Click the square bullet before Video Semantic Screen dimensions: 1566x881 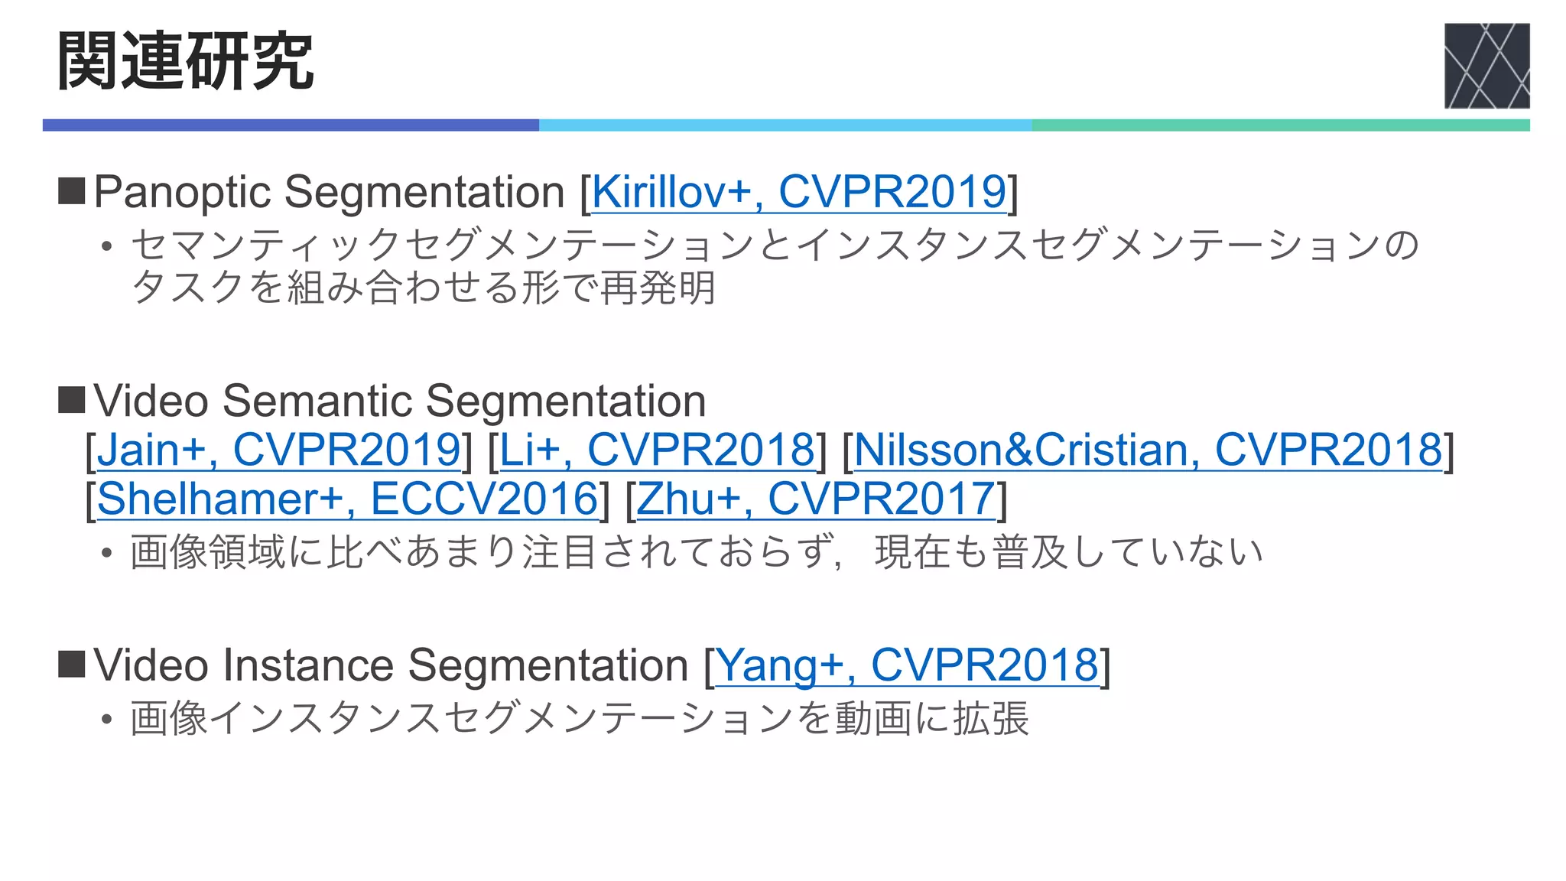click(72, 400)
